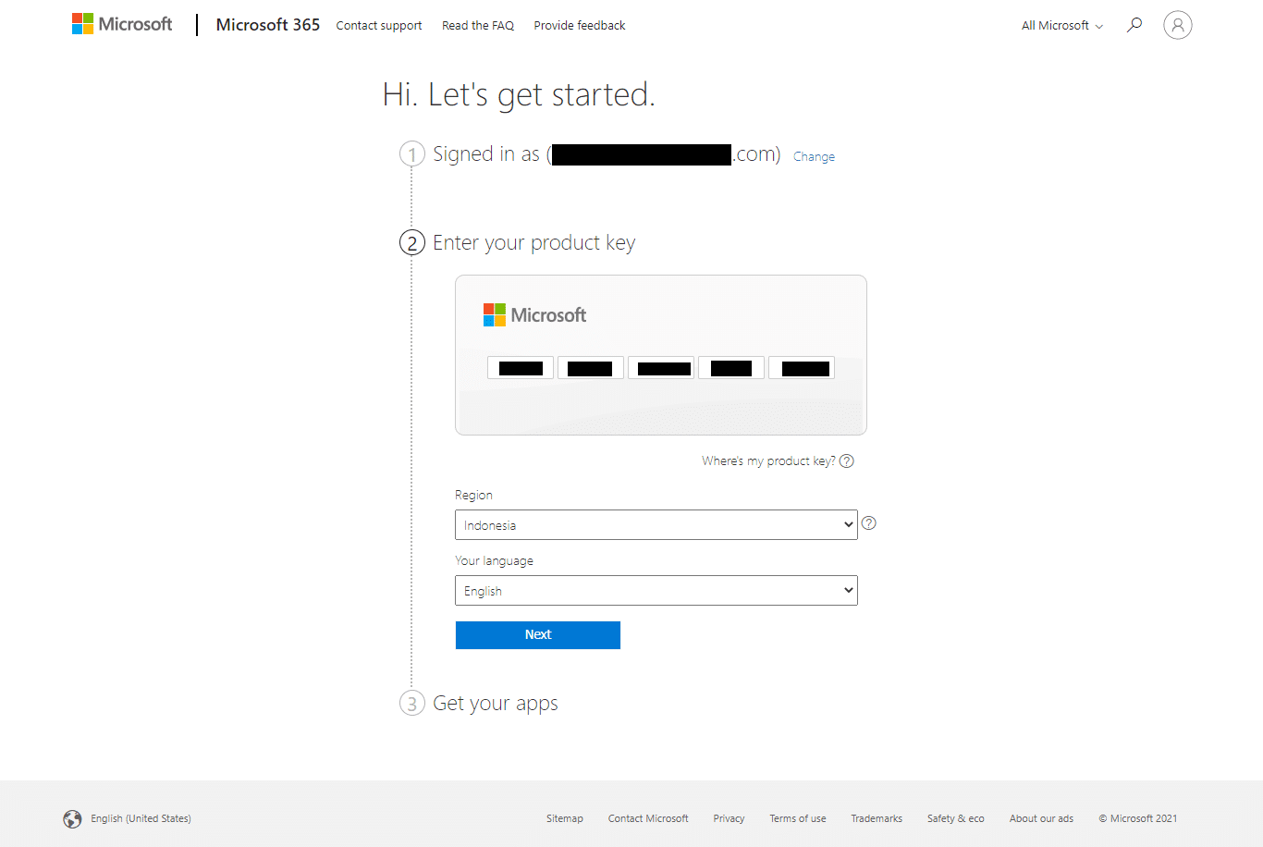Image resolution: width=1263 pixels, height=847 pixels.
Task: Click the Change account link
Action: coord(814,157)
